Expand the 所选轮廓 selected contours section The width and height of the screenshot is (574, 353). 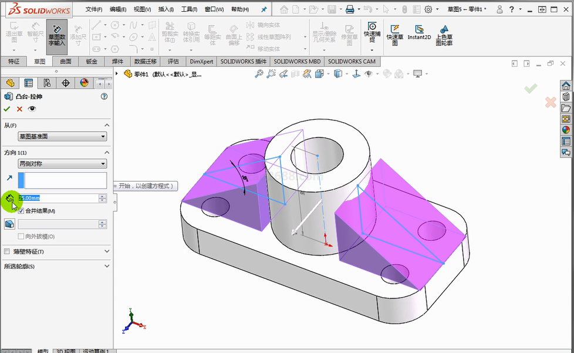[x=106, y=266]
